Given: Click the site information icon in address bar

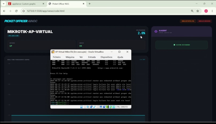Looking at the screenshot, I should click(x=24, y=11).
